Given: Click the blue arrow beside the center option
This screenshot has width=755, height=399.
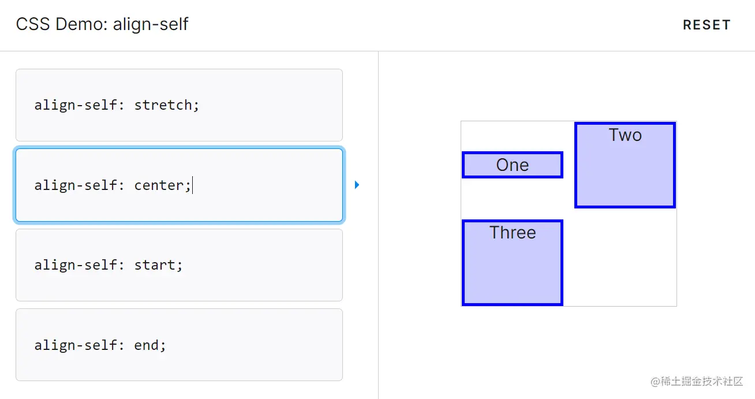Looking at the screenshot, I should (357, 185).
